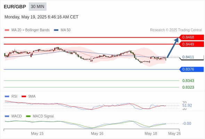Click the blue upward forecast arrow
The height and width of the screenshot is (139, 205).
[173, 48]
